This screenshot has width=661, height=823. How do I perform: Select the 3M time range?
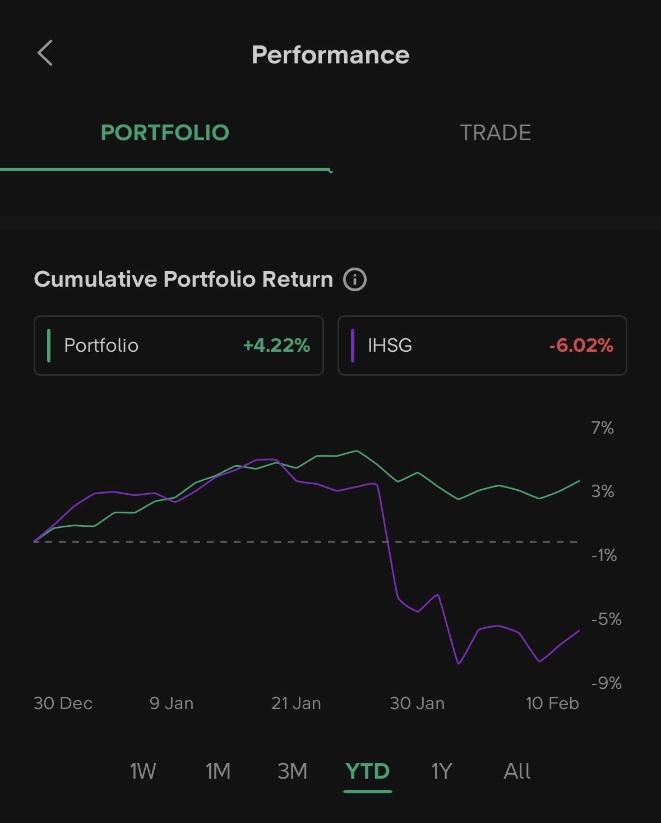pos(292,771)
